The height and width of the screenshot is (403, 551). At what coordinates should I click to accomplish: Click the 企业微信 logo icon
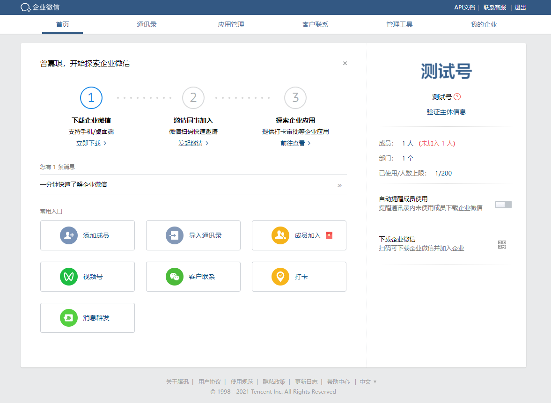[26, 7]
